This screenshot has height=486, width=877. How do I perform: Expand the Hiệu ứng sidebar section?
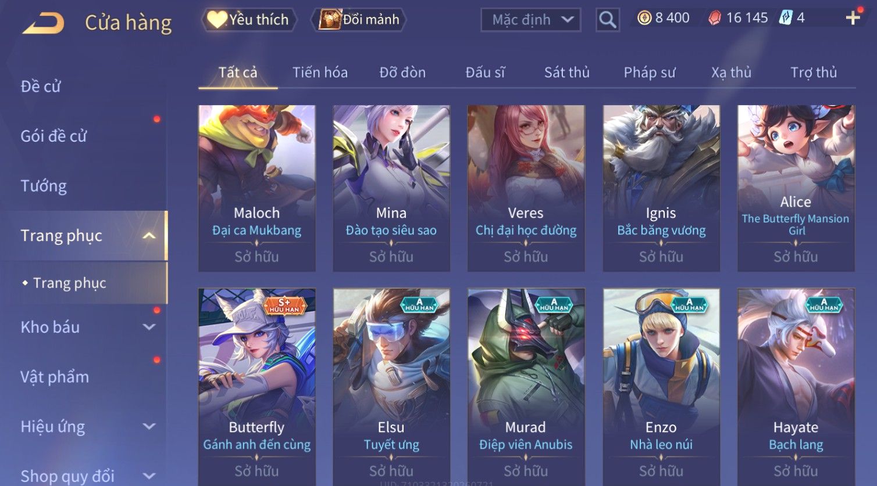point(149,426)
